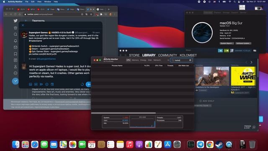
Task: Open Photos app in the dock
Action: tap(72, 144)
